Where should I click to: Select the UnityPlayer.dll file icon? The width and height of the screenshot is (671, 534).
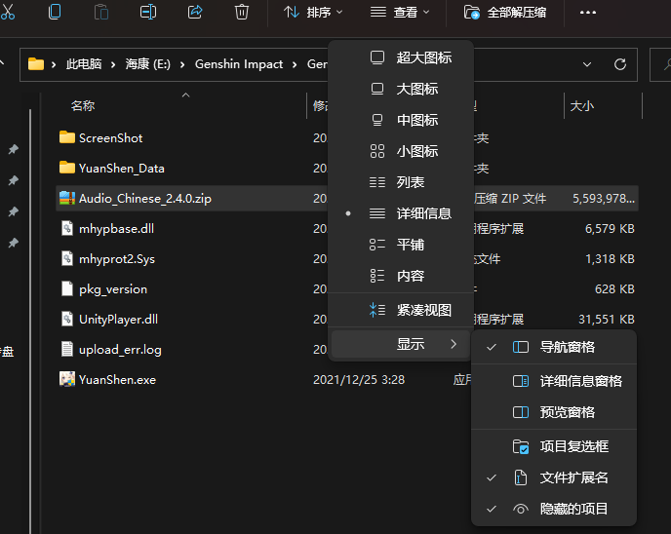[66, 319]
